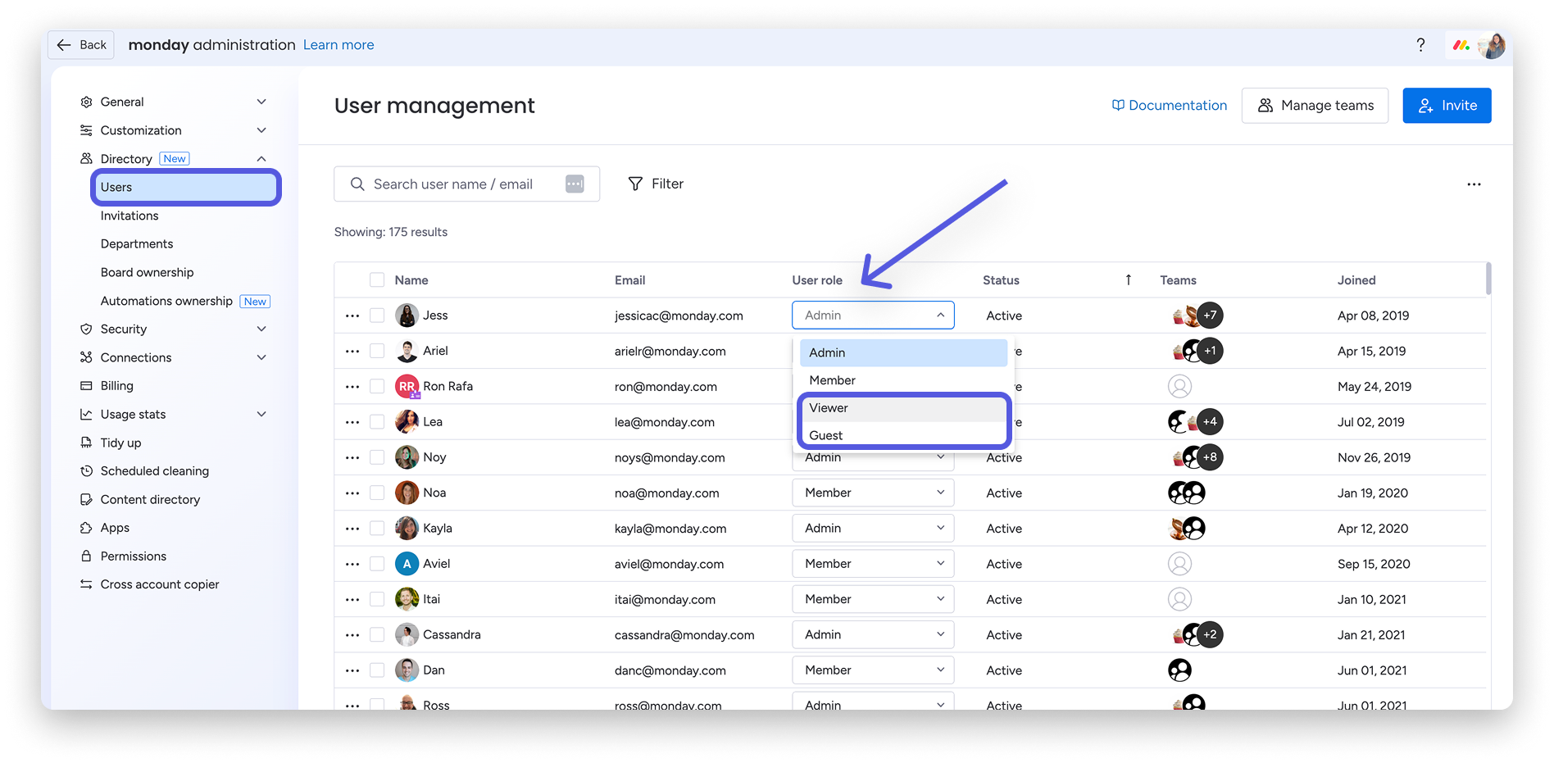This screenshot has height=763, width=1554.
Task: Select the checkbox for Noy
Action: 377,457
